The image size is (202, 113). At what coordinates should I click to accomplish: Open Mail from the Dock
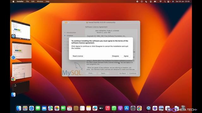44,108
